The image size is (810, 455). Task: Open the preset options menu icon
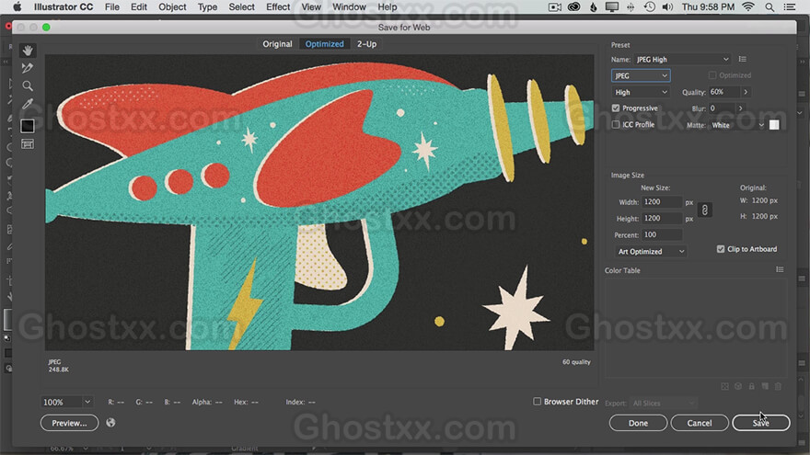pos(742,60)
